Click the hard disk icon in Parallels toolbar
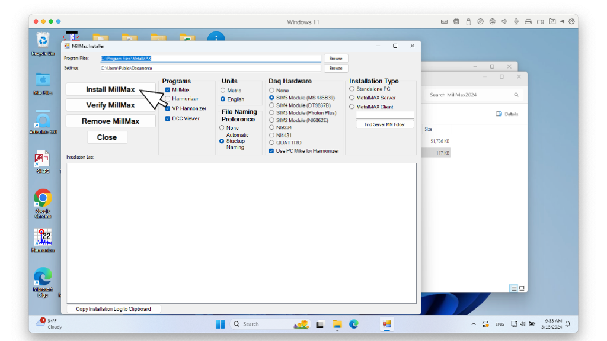607x341 pixels. point(528,22)
